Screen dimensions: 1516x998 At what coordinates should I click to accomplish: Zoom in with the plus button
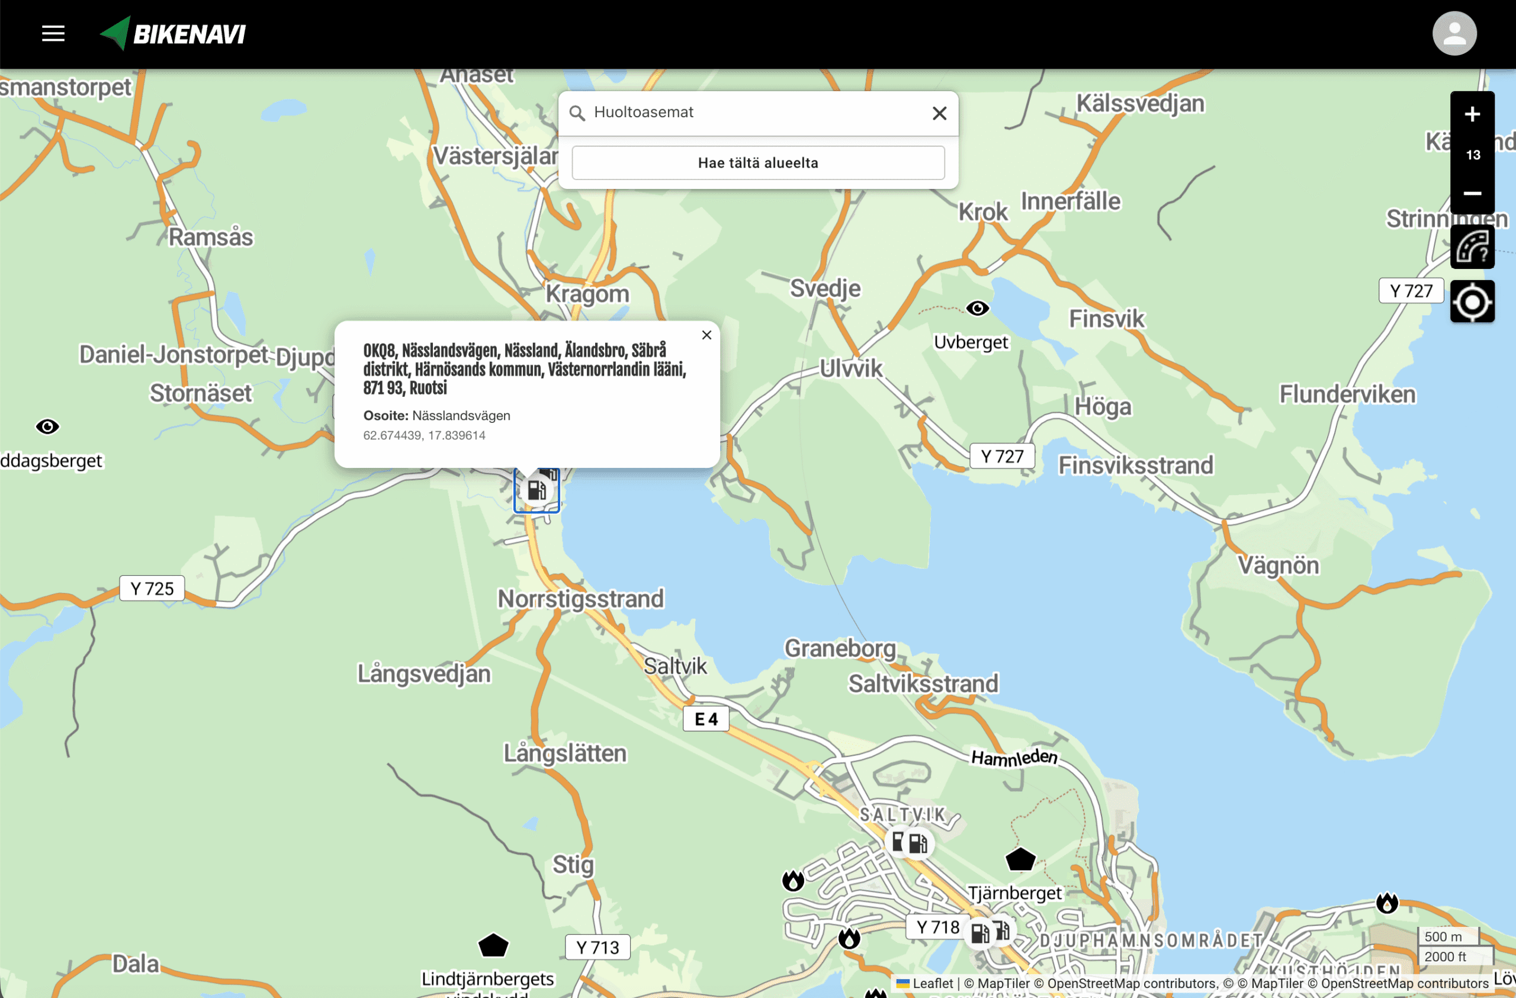tap(1472, 115)
